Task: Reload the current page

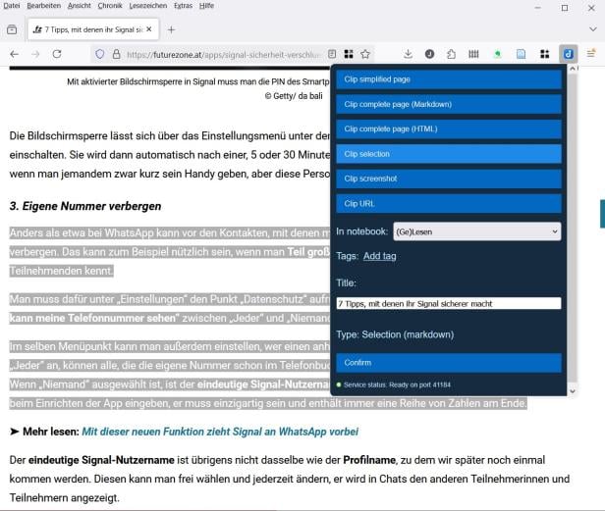Action: (x=57, y=54)
